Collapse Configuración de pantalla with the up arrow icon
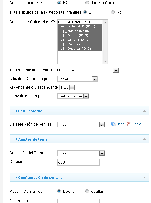This screenshot has height=203, width=151. [x=145, y=178]
